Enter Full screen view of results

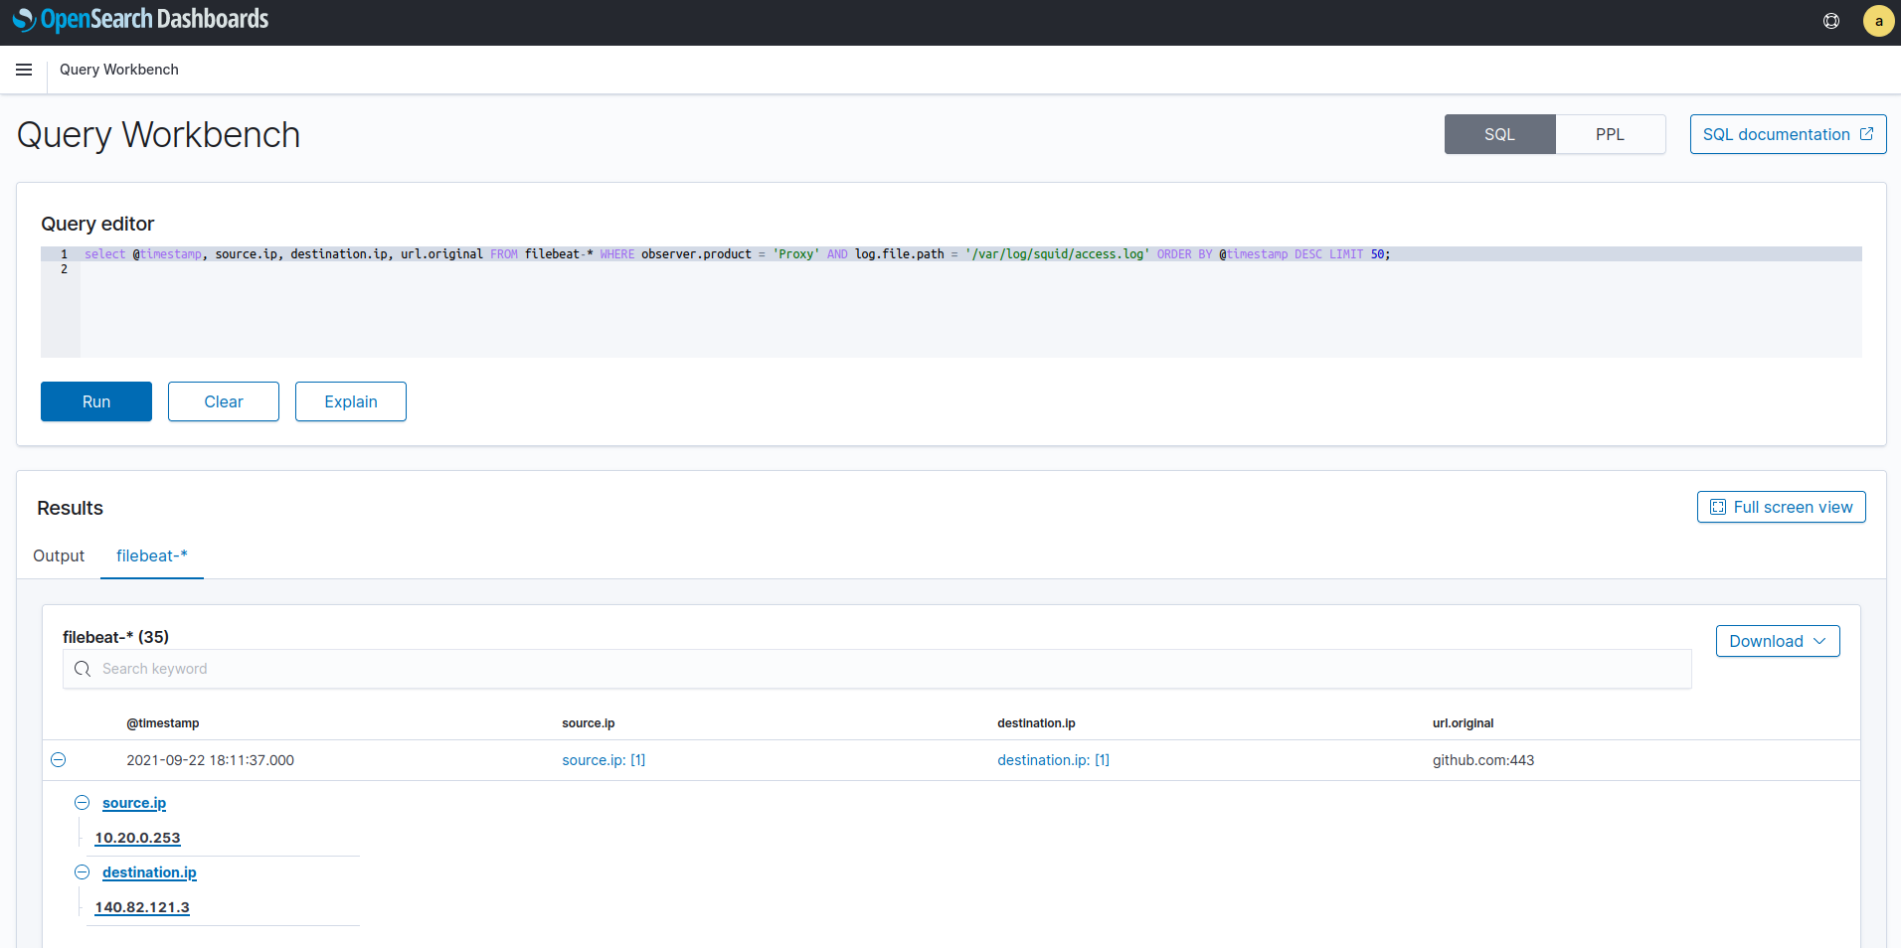tap(1781, 507)
